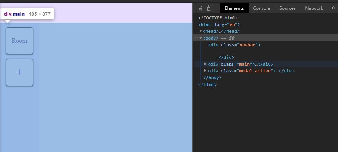Image resolution: width=338 pixels, height=152 pixels.
Task: Select the closing /body tag line
Action: pyautogui.click(x=212, y=78)
